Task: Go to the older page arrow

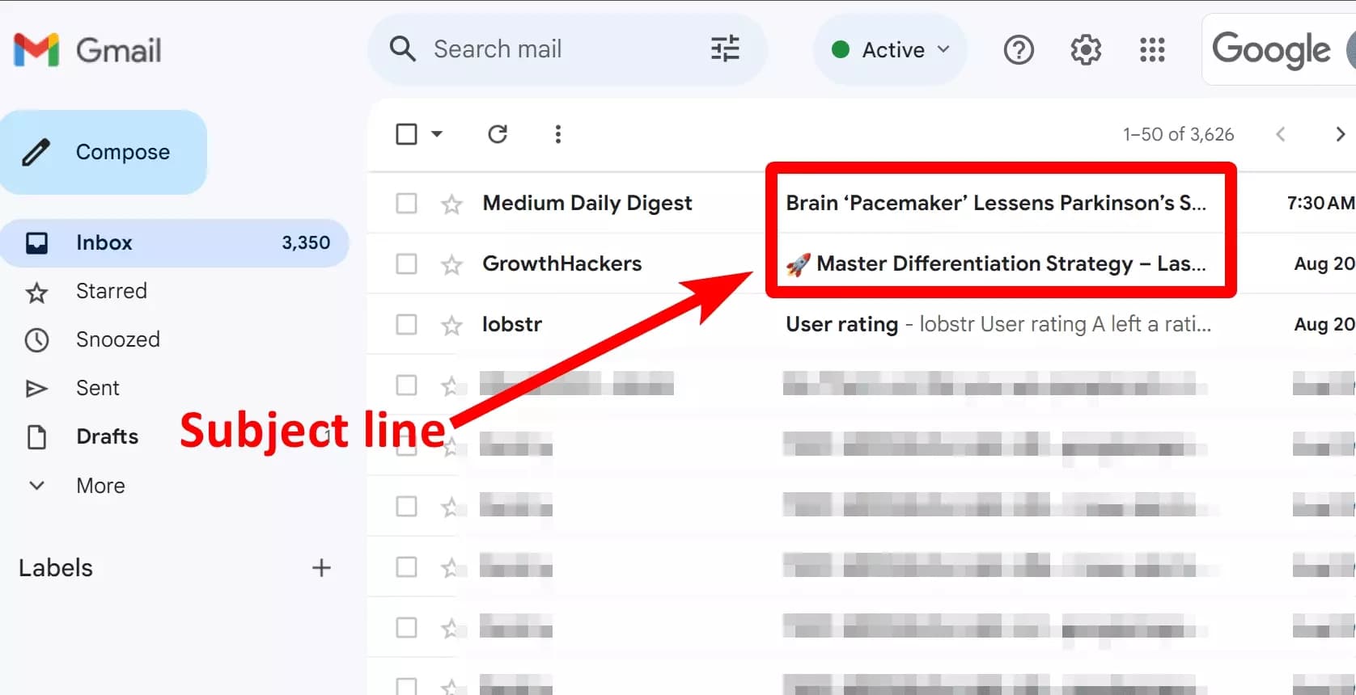Action: 1340,134
